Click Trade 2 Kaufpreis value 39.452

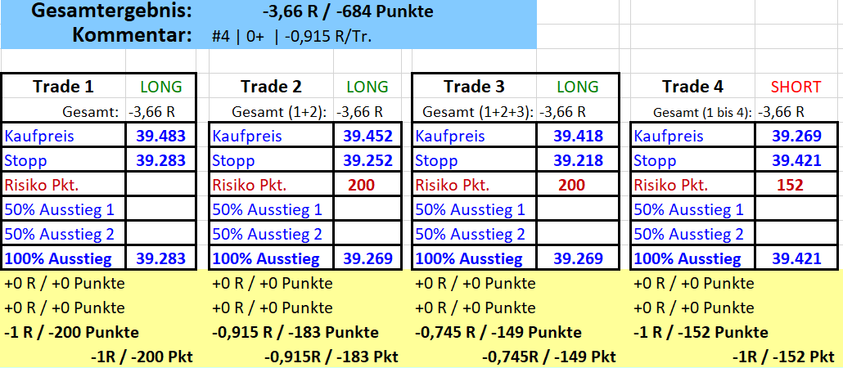coord(367,137)
